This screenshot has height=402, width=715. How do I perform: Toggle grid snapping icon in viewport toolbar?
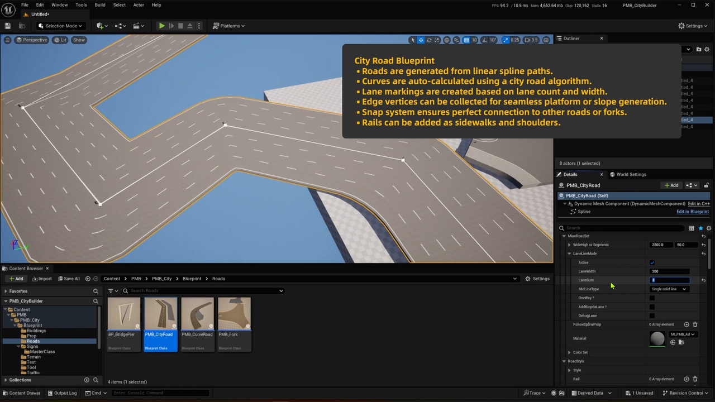click(466, 40)
